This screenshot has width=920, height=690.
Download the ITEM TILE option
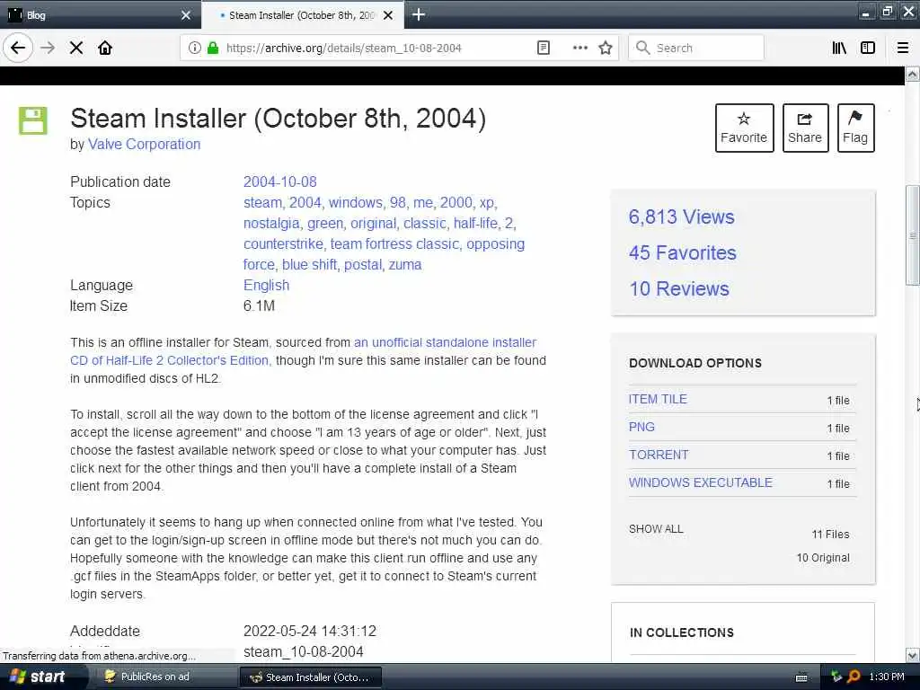coord(658,399)
